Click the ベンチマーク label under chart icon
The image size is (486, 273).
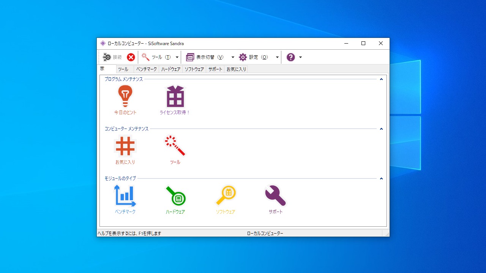pos(125,212)
